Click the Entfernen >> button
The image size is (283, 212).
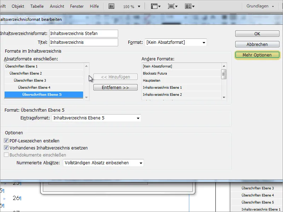pyautogui.click(x=115, y=87)
